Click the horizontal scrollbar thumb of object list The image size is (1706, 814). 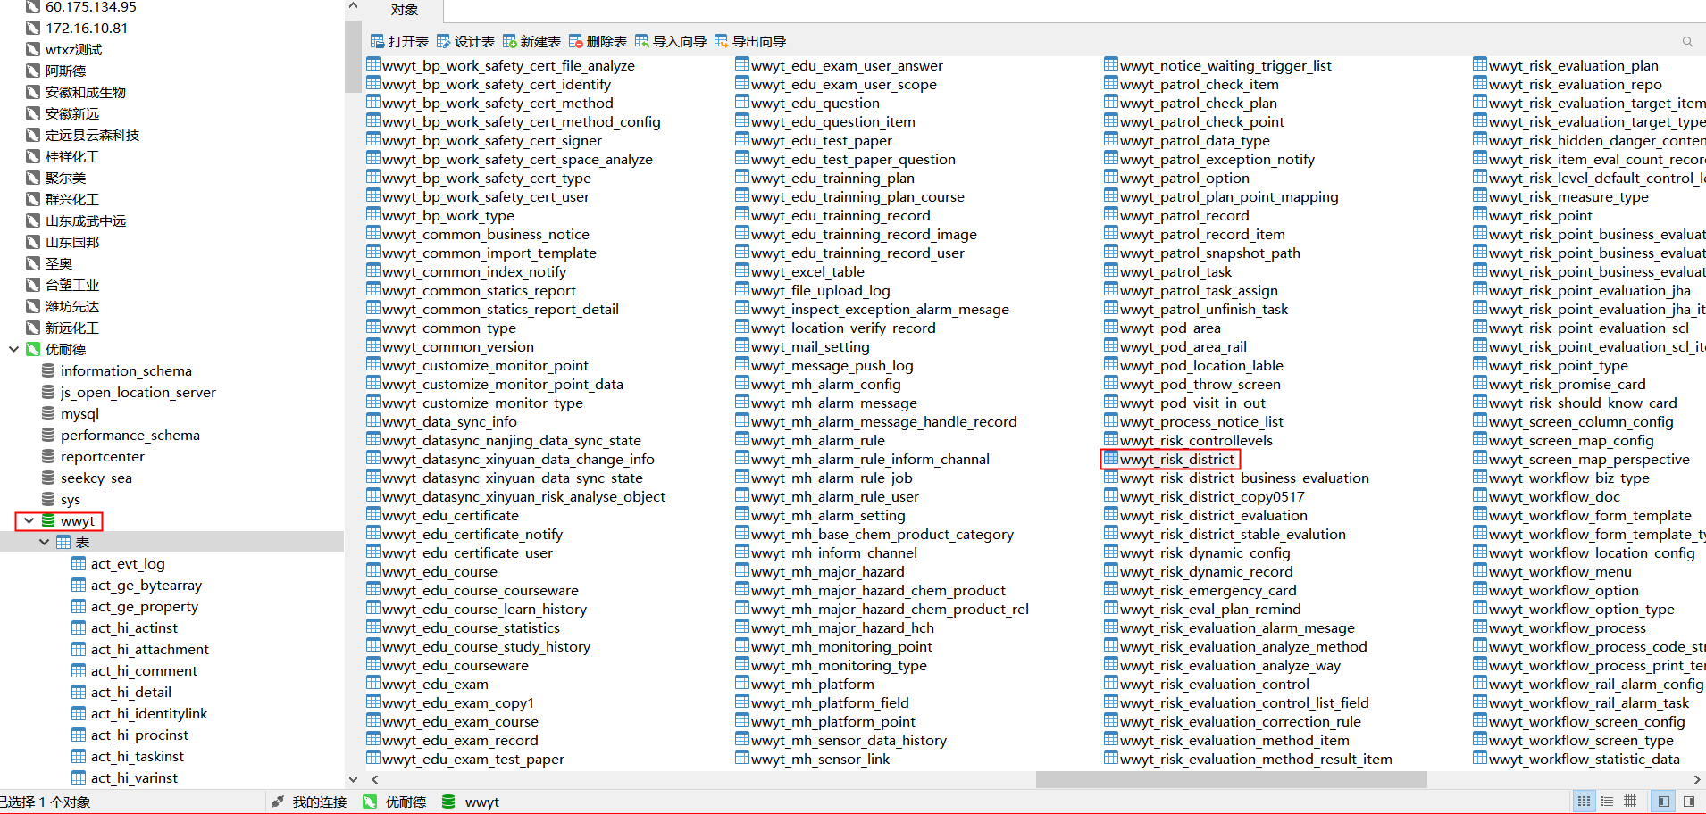[1231, 779]
